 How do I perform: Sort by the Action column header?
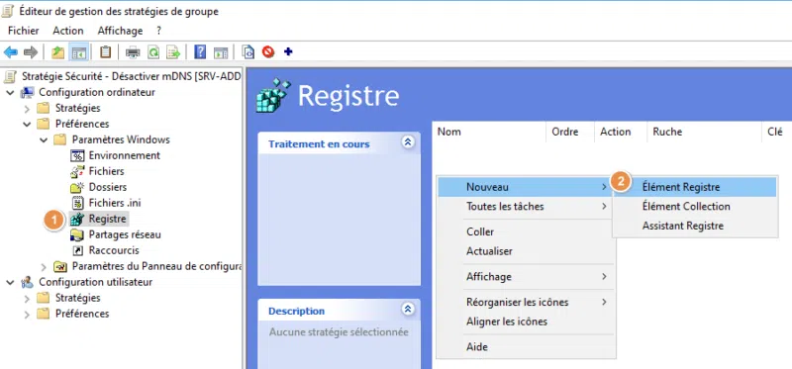click(x=621, y=132)
